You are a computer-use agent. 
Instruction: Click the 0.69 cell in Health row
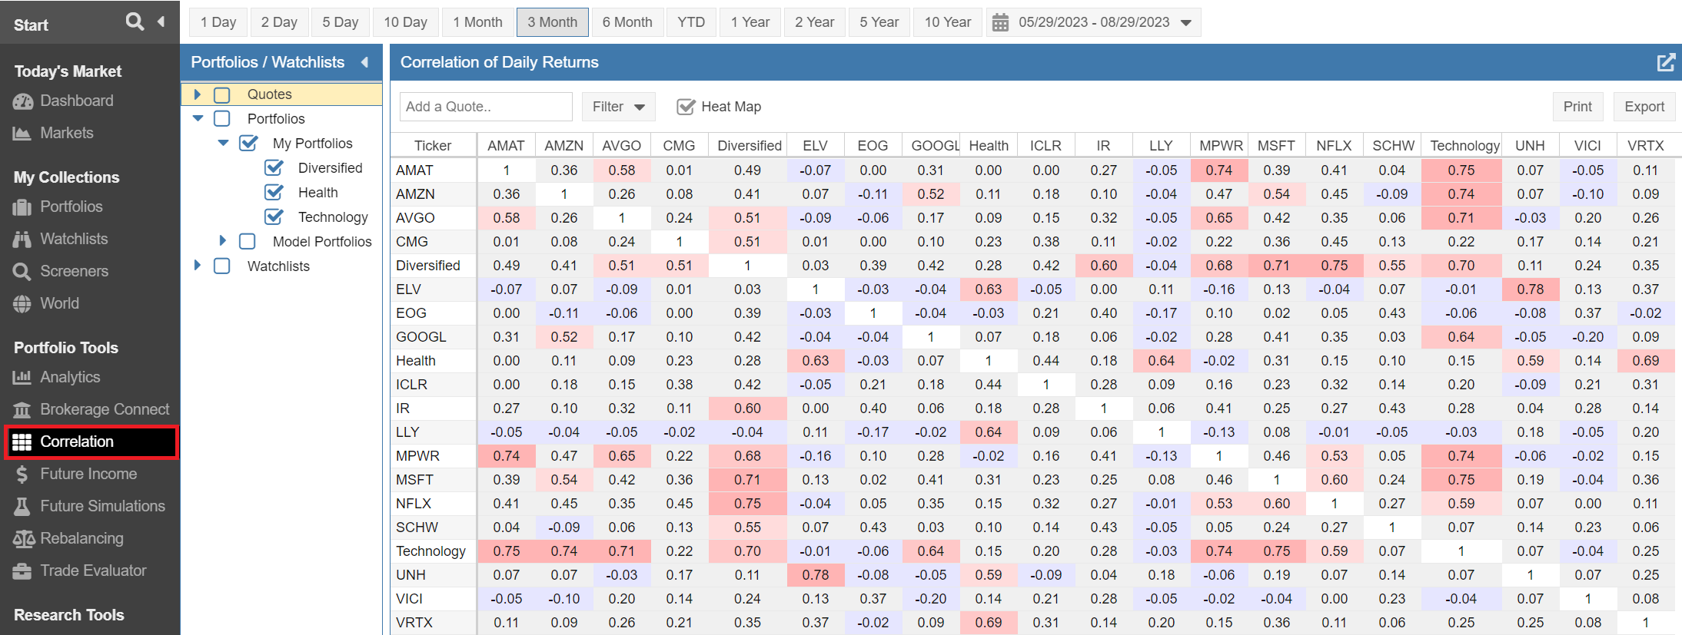coord(1645,361)
